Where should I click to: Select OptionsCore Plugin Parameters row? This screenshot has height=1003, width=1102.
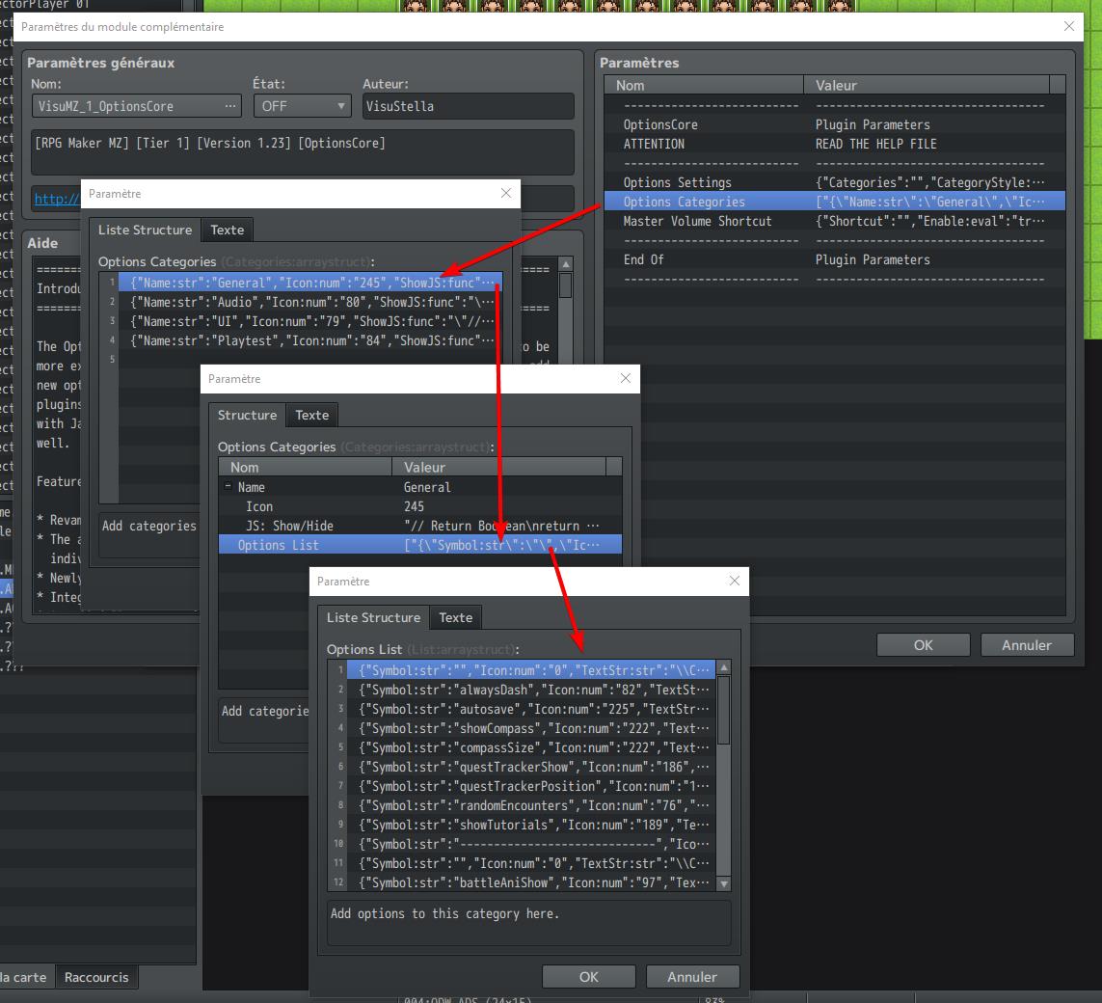[x=834, y=124]
